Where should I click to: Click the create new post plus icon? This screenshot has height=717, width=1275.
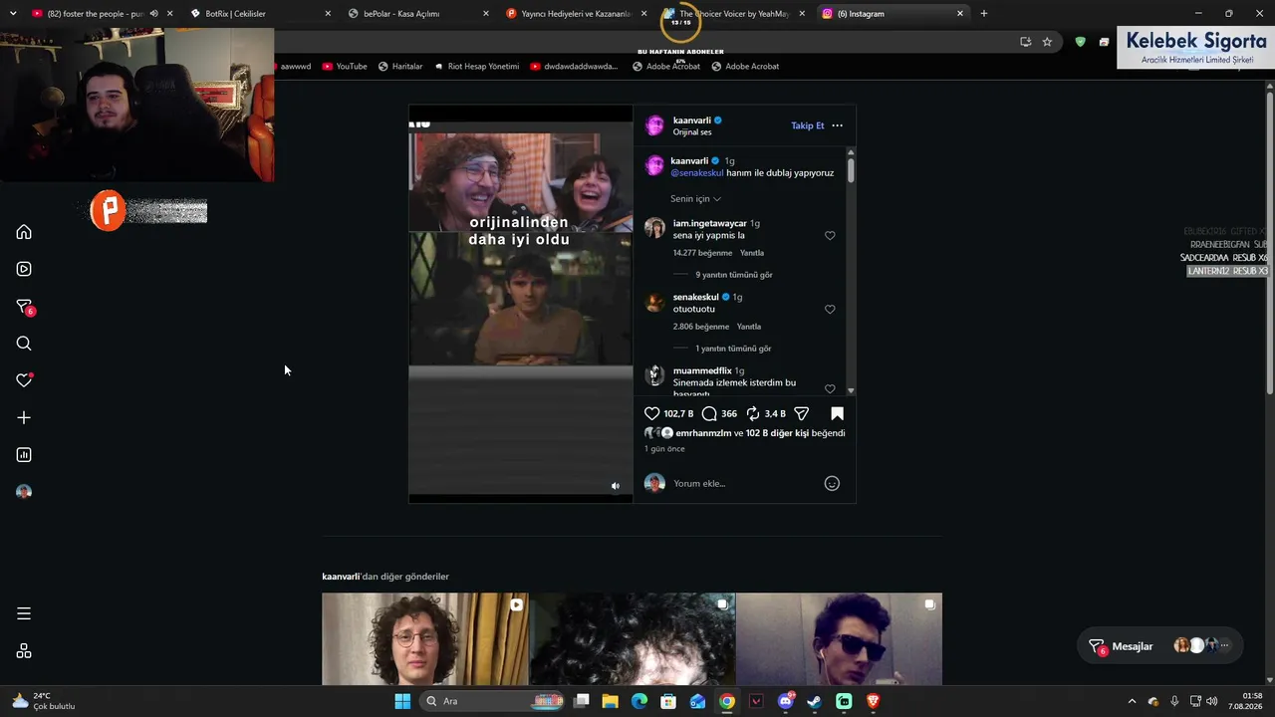(24, 417)
